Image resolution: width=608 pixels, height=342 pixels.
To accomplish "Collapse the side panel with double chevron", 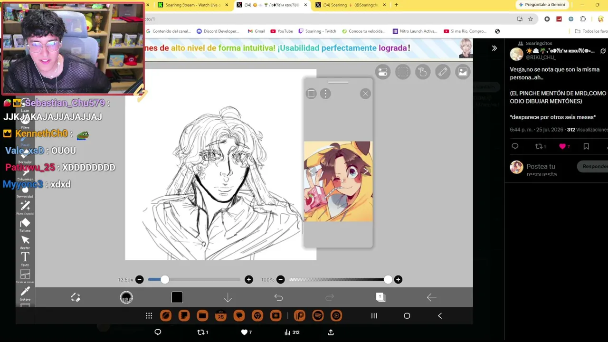I will click(494, 48).
